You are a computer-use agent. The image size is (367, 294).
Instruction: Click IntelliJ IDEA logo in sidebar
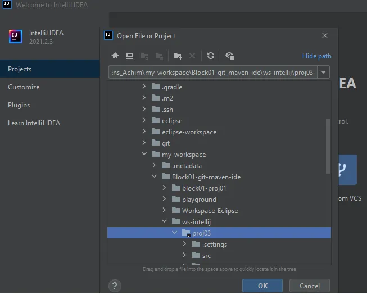tap(16, 37)
